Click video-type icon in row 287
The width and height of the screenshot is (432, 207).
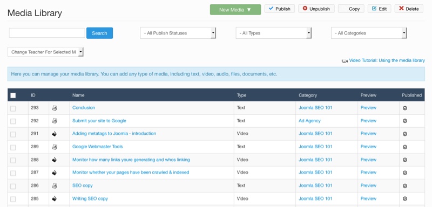tap(55, 173)
